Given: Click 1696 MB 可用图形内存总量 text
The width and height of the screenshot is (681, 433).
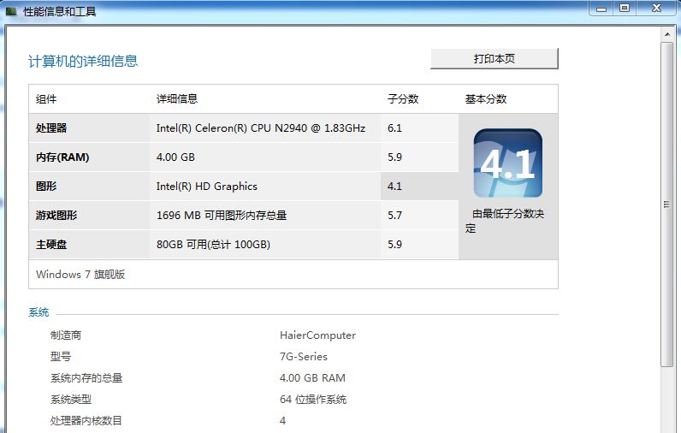Looking at the screenshot, I should tap(222, 216).
